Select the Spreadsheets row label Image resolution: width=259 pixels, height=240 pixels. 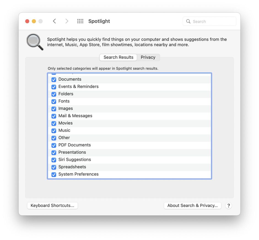72,167
